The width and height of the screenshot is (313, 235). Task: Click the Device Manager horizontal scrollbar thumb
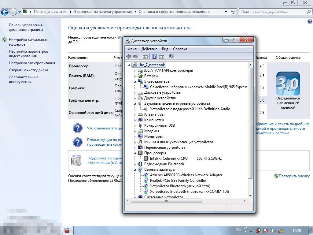[x=167, y=201]
